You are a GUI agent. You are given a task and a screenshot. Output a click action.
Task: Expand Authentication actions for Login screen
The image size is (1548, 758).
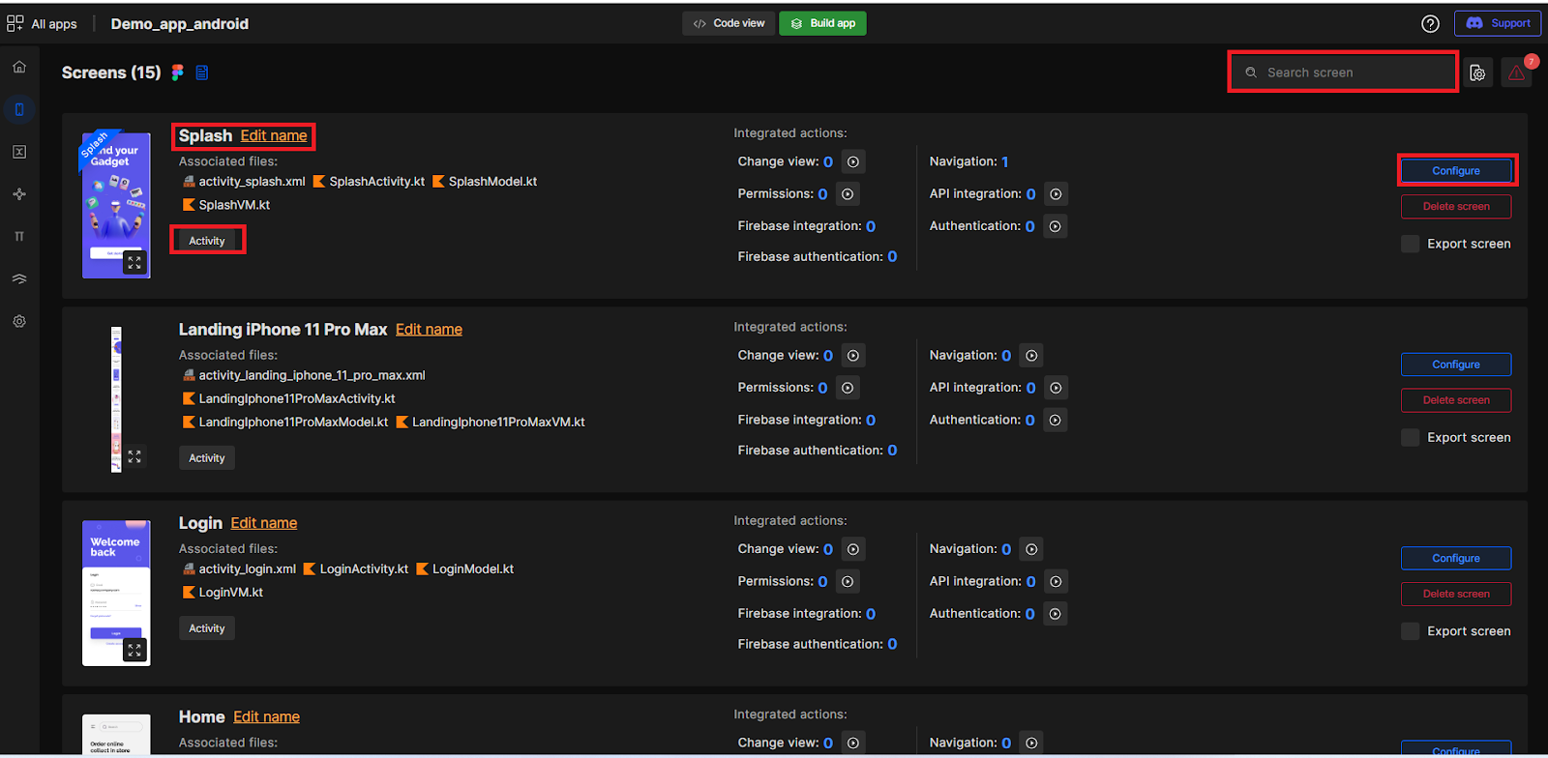1055,614
